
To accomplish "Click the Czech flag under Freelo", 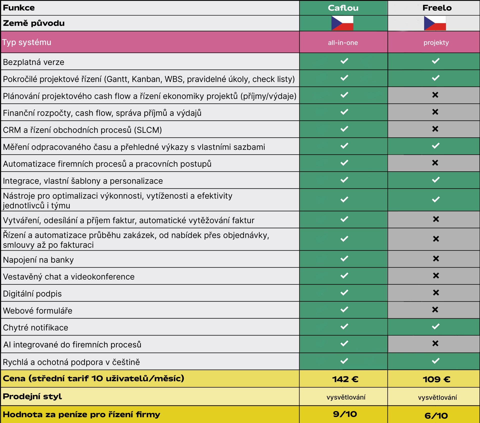I will 435,23.
